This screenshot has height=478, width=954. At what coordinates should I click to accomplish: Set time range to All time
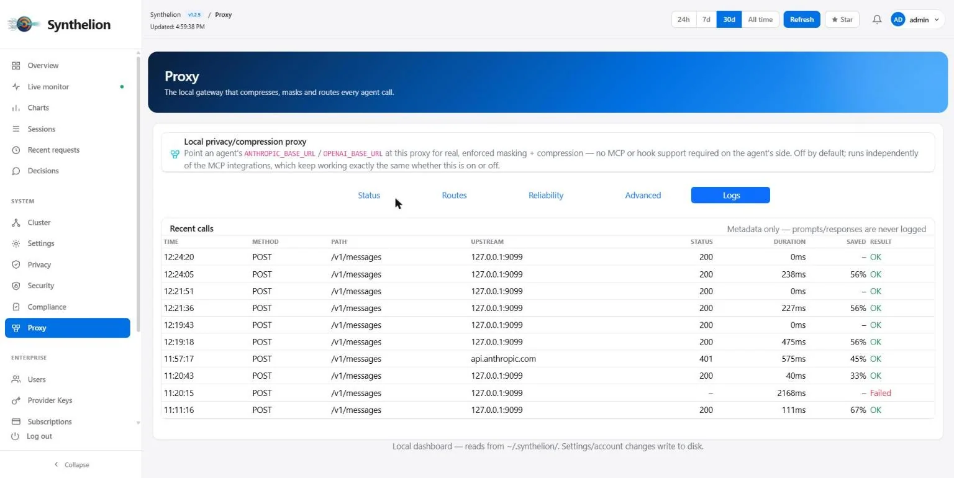(760, 19)
